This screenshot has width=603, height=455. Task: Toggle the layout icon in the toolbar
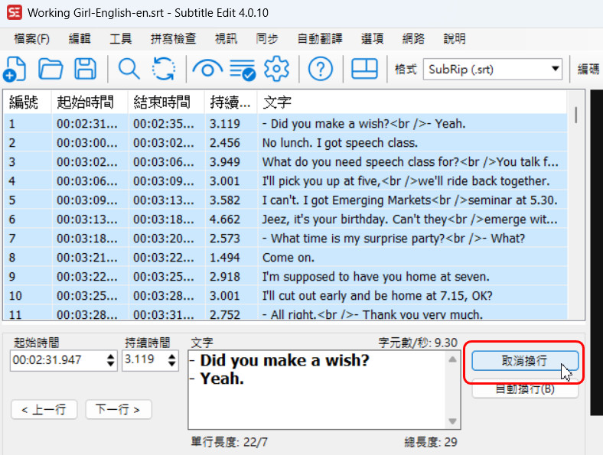[x=364, y=70]
